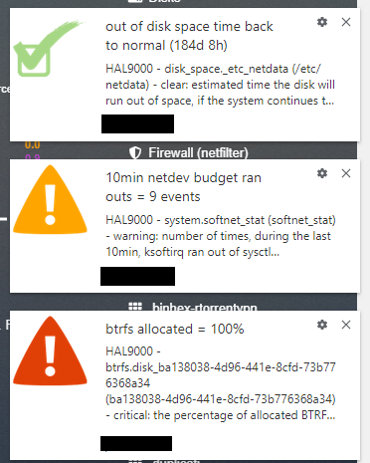
Task: Open settings gear on netdev budget notification
Action: pos(322,173)
